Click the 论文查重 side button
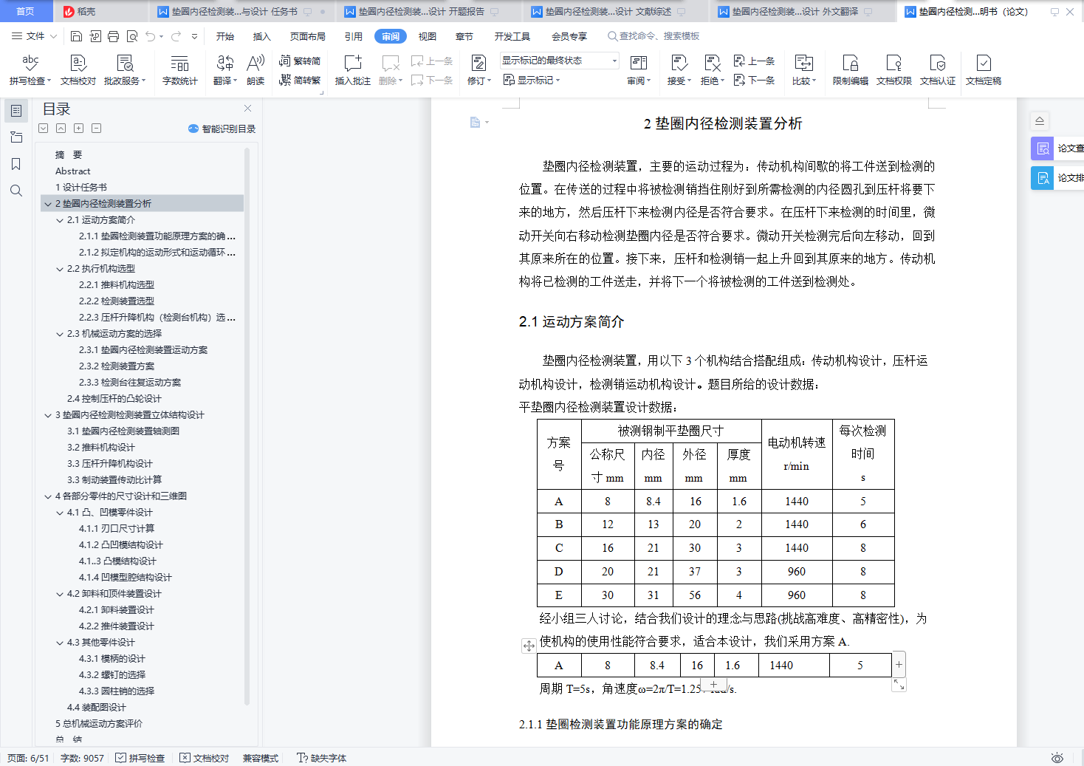Screen dimensions: 1084x766 coord(1057,148)
